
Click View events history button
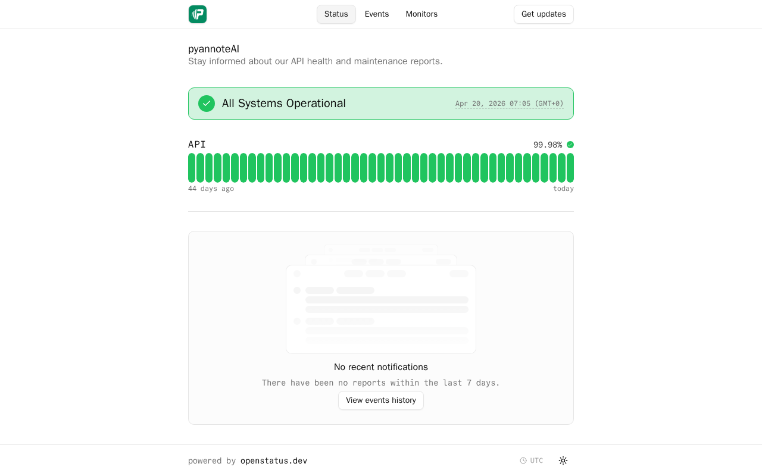(381, 400)
